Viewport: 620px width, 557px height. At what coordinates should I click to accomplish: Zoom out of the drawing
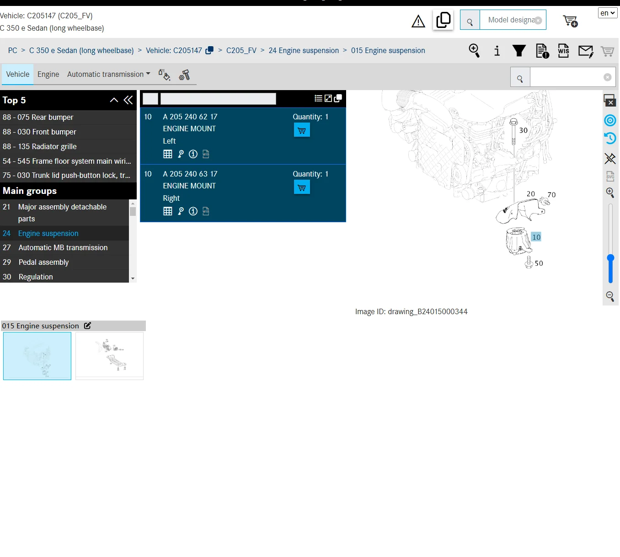point(610,296)
